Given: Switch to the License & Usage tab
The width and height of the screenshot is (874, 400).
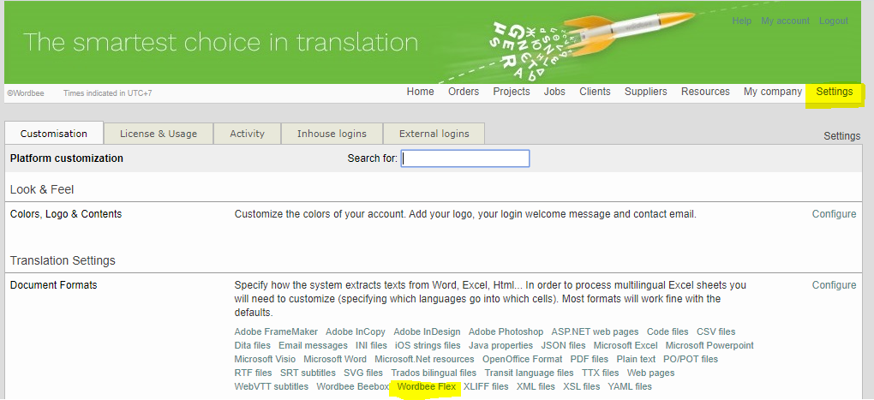Looking at the screenshot, I should click(159, 134).
